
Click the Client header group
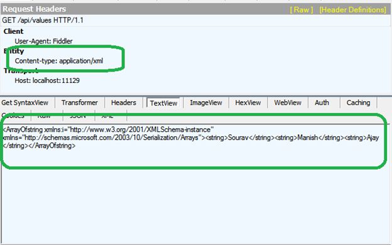(x=13, y=31)
